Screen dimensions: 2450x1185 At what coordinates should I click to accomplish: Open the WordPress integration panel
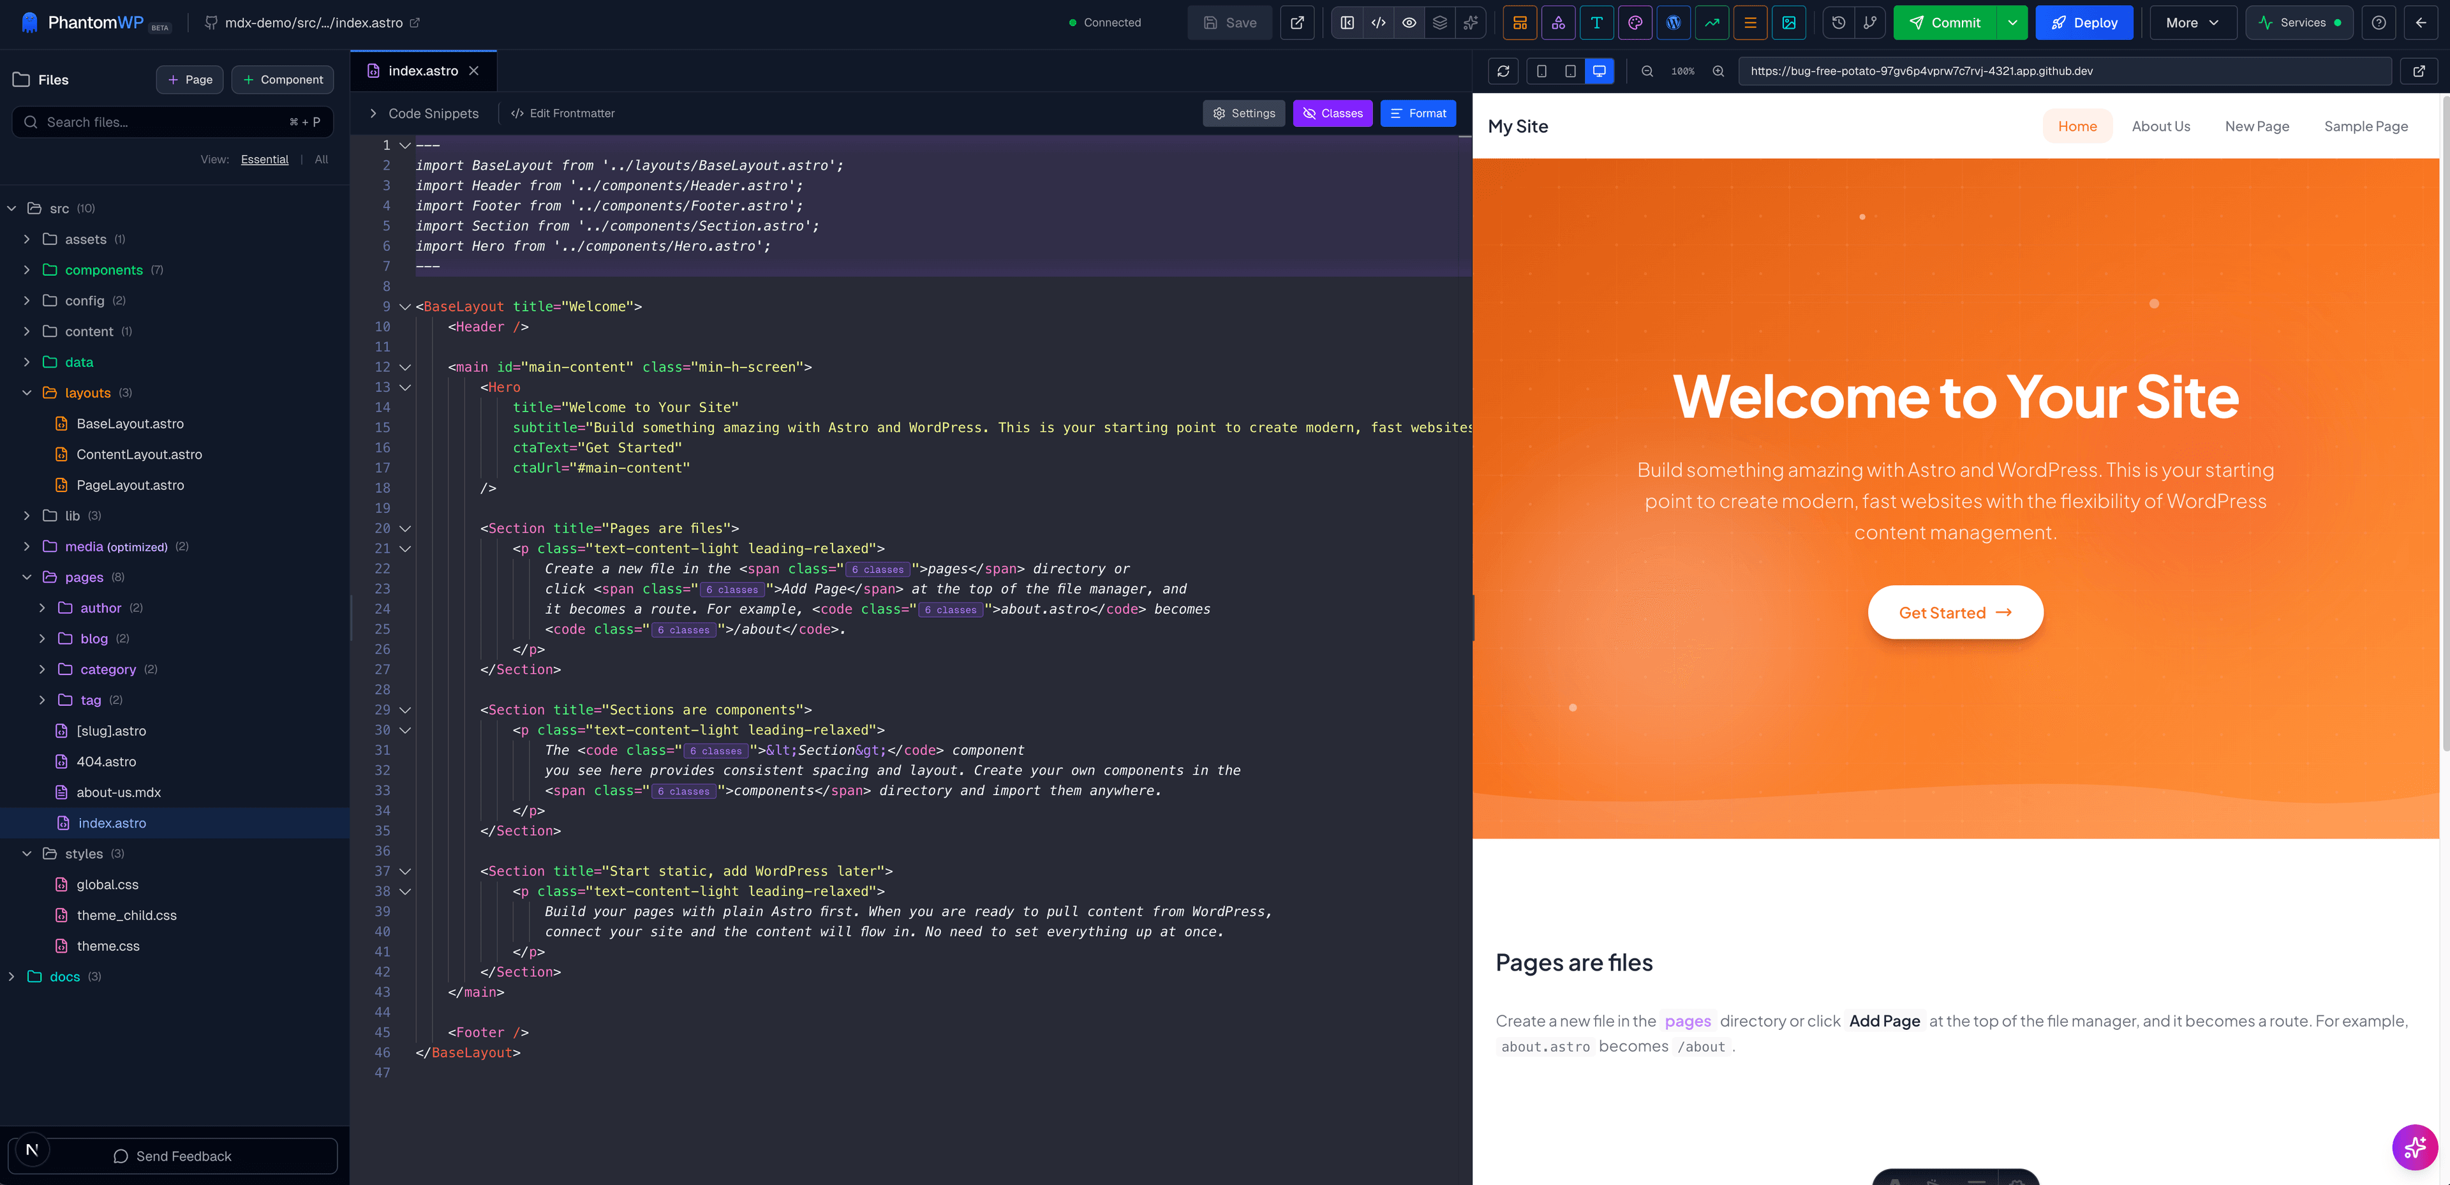[1673, 22]
